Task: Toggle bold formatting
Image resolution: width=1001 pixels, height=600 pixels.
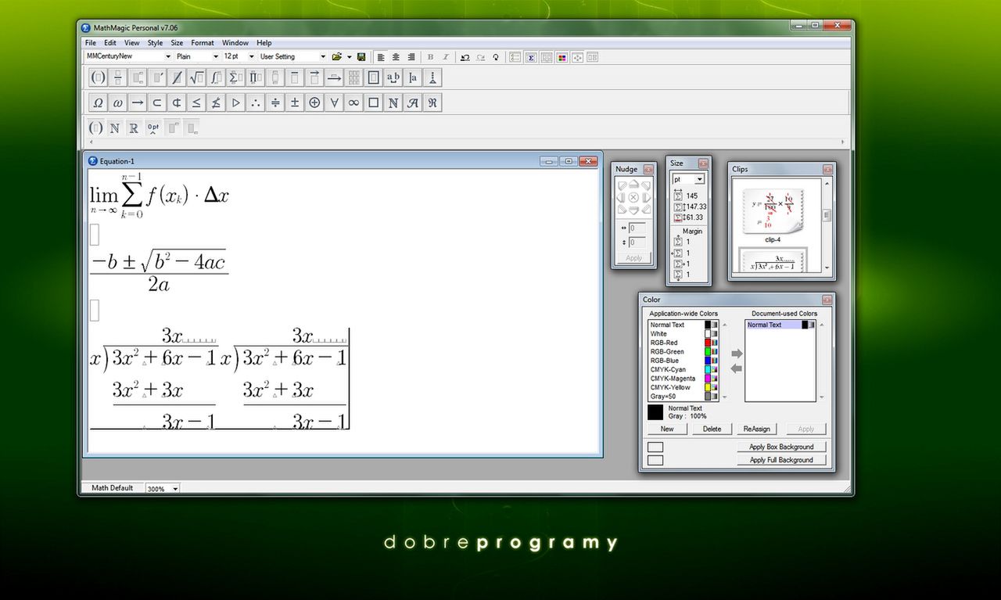Action: click(429, 56)
